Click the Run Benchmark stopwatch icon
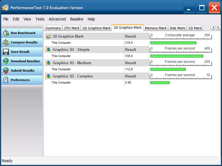222x166 pixels. click(6, 33)
